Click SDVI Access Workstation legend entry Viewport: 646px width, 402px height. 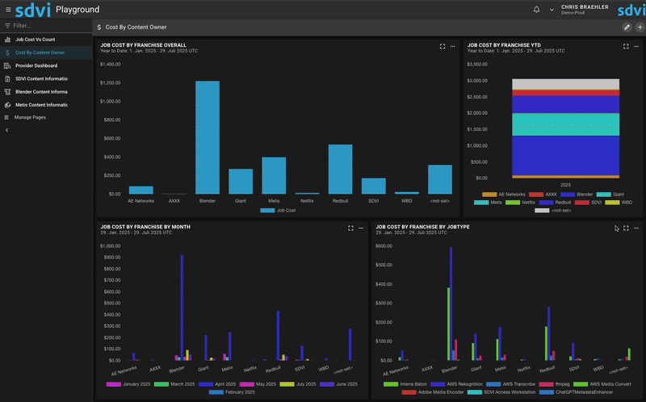(x=501, y=392)
